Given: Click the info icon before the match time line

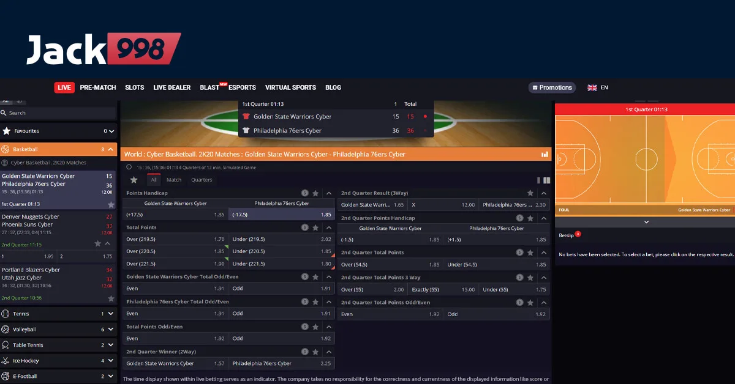Looking at the screenshot, I should point(129,167).
